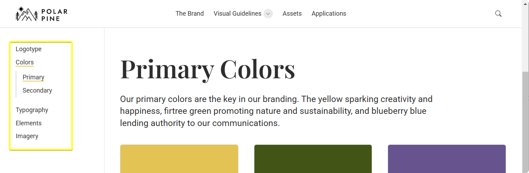Click the primary colors description paragraph
Viewport: 529px width, 173px height.
tap(276, 111)
